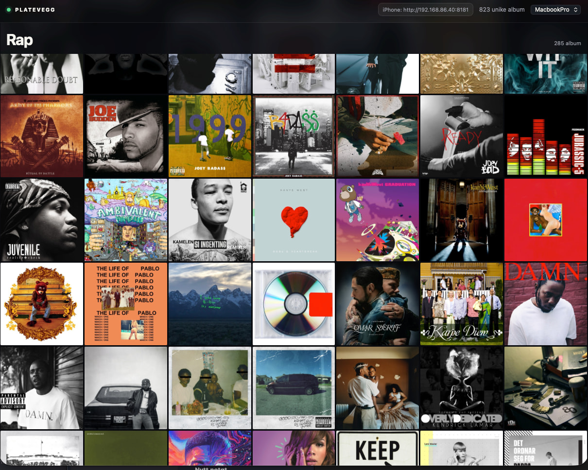Open the College Dropout bear cover

point(42,304)
